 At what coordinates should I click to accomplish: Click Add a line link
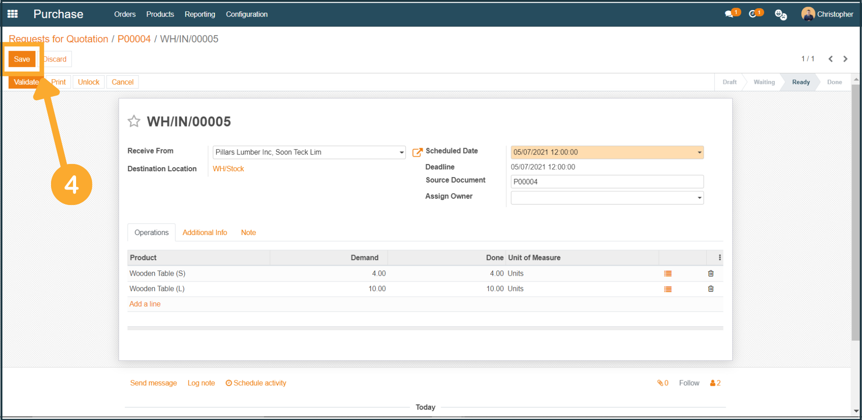tap(145, 304)
